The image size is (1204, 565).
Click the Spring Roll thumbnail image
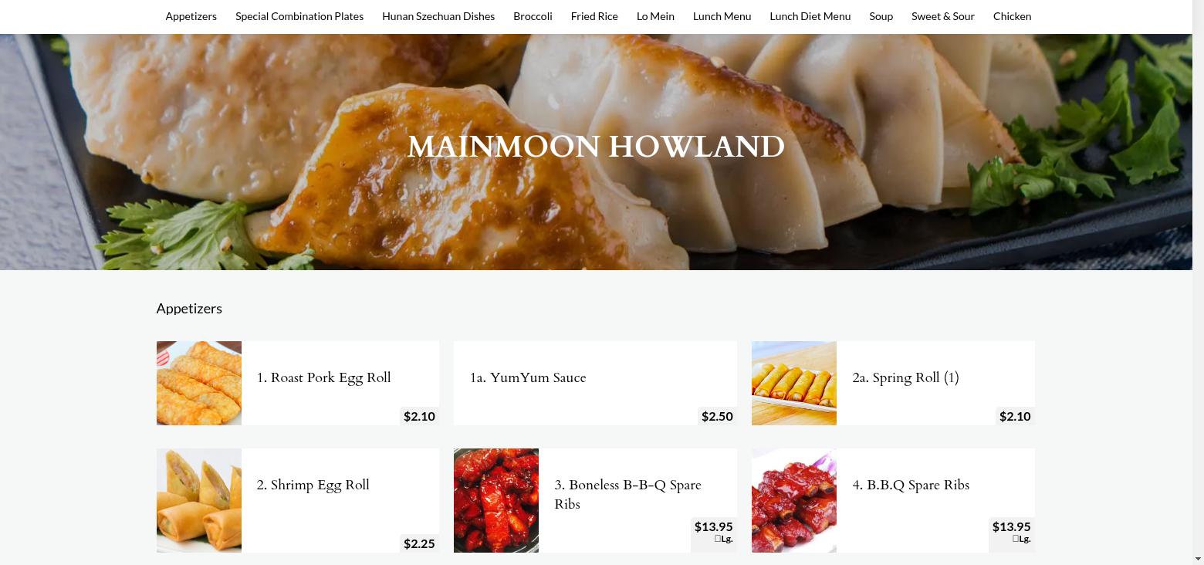click(794, 383)
